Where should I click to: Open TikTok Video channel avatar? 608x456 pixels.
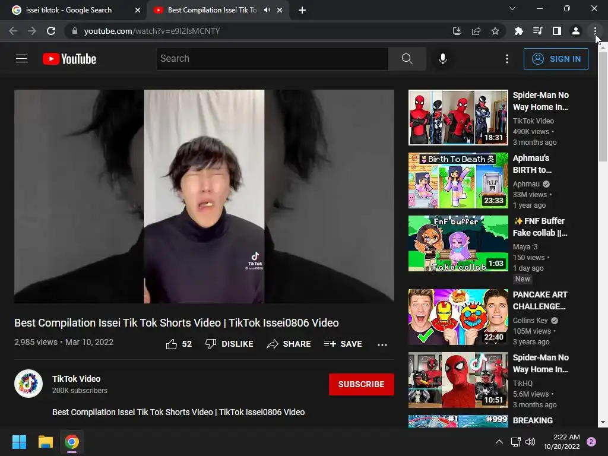[x=28, y=384]
